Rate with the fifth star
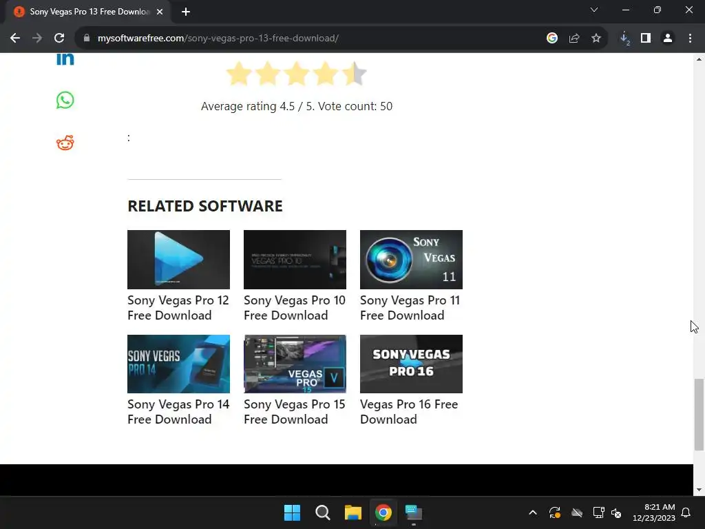Screen dimensions: 705x529 pyautogui.click(x=354, y=74)
